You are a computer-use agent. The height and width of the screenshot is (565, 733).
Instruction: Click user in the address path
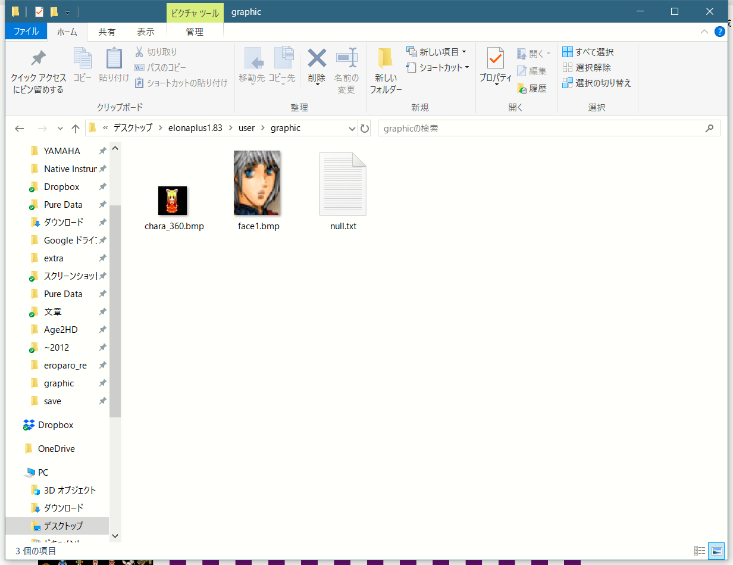[246, 128]
